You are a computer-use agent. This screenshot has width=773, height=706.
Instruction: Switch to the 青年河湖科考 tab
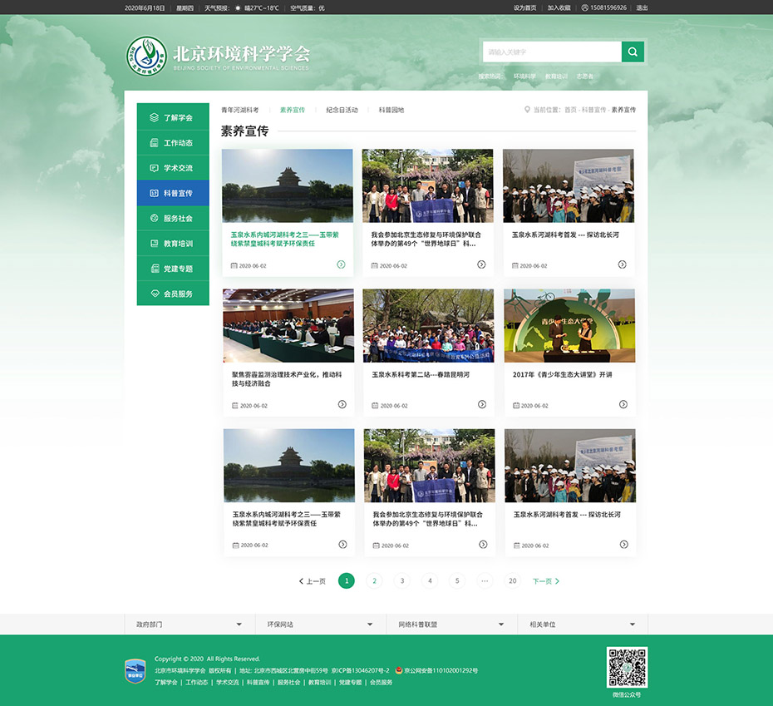tap(239, 110)
